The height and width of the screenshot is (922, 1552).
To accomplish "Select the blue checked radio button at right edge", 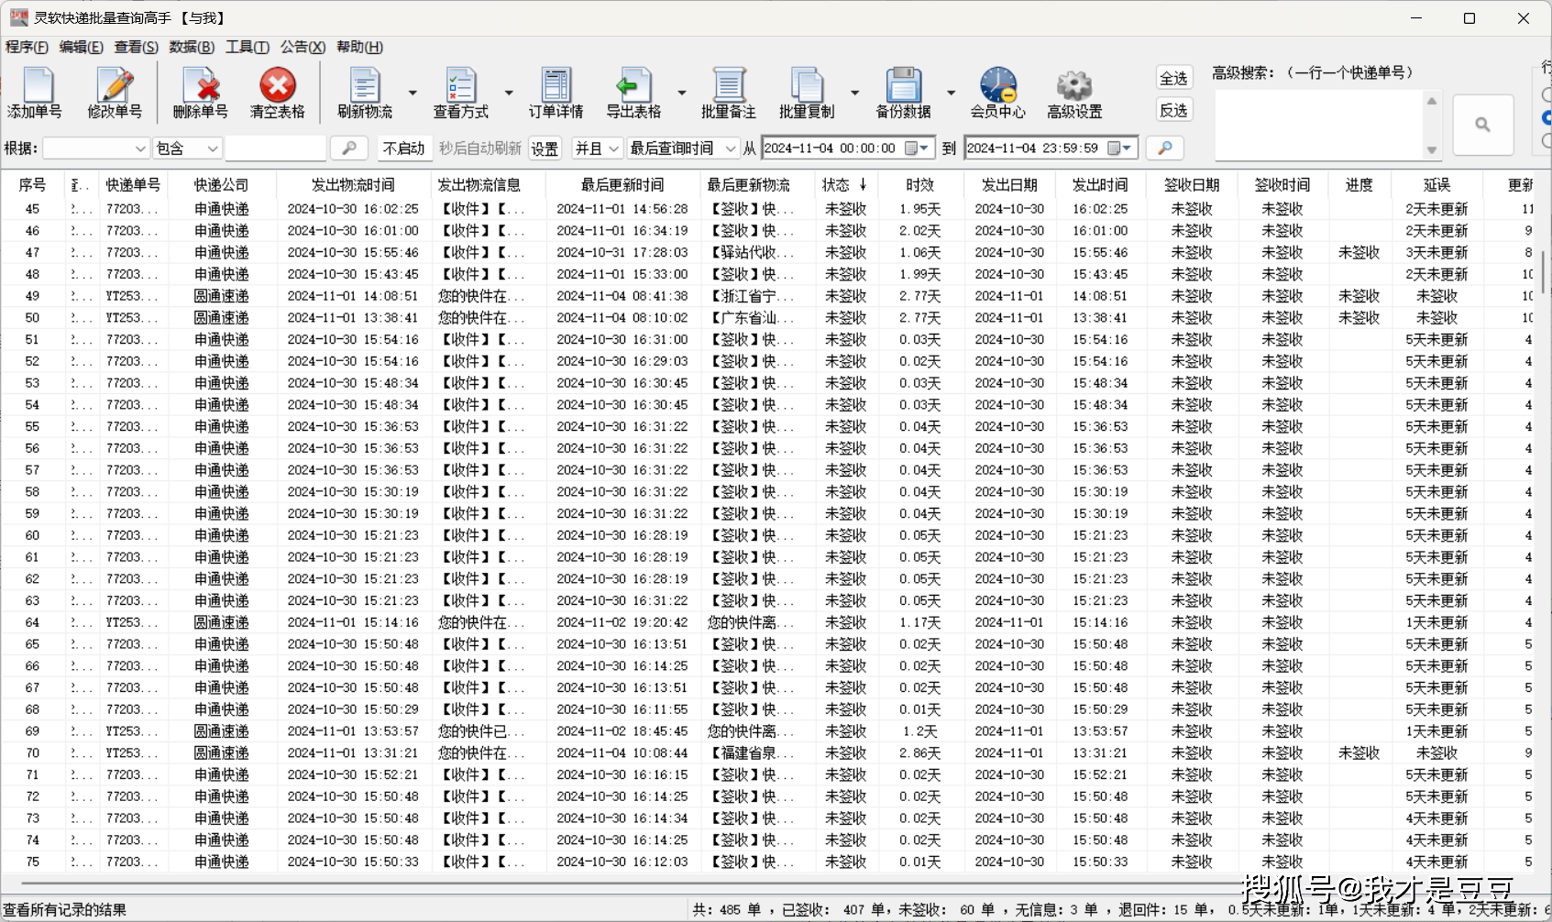I will tap(1546, 118).
